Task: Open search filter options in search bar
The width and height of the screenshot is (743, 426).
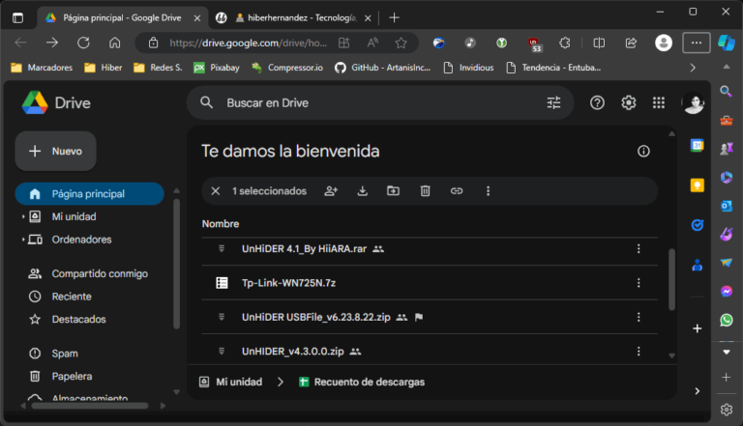Action: (553, 102)
